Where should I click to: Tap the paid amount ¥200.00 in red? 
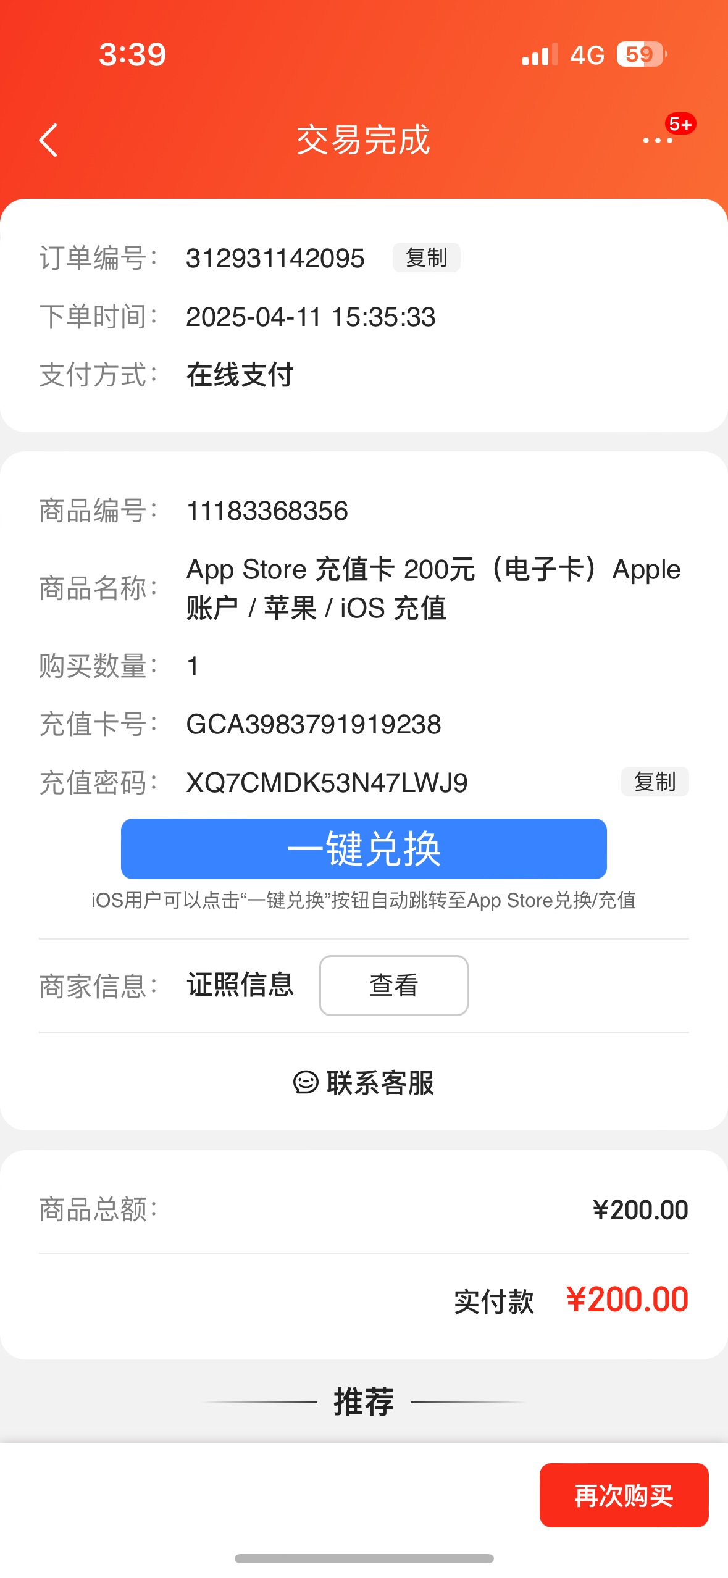tap(627, 1299)
